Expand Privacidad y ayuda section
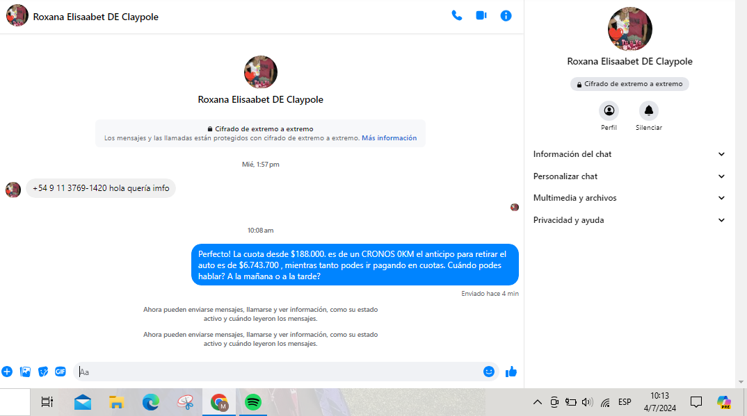 point(629,220)
